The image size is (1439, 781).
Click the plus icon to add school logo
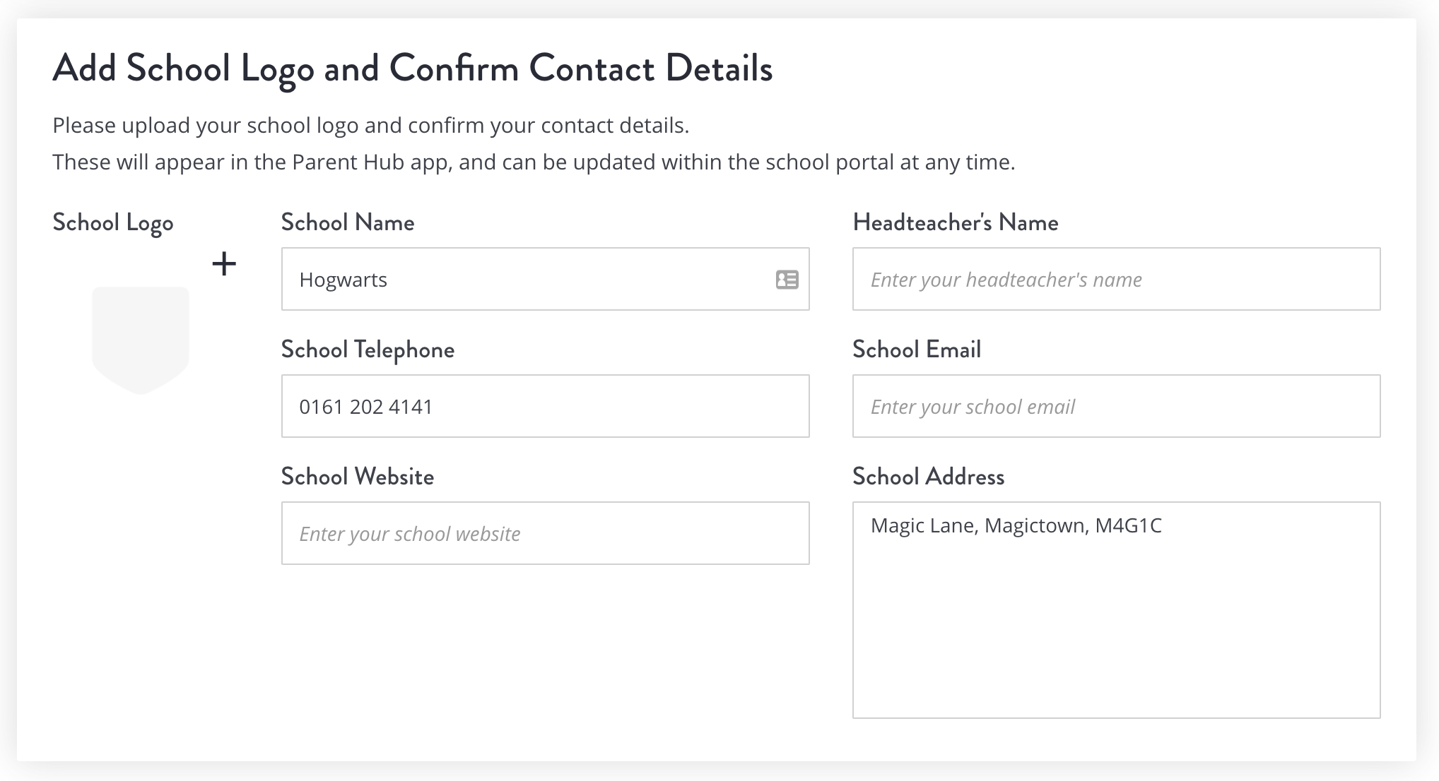(224, 265)
